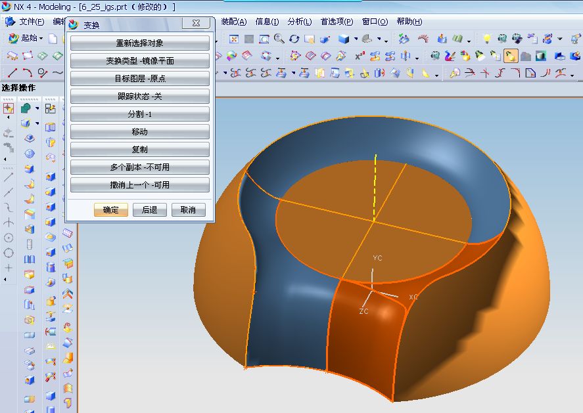
Task: Click the circle with center point snap icon
Action: 9,238
